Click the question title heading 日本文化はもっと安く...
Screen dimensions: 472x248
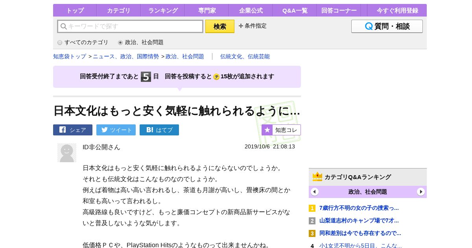[177, 111]
